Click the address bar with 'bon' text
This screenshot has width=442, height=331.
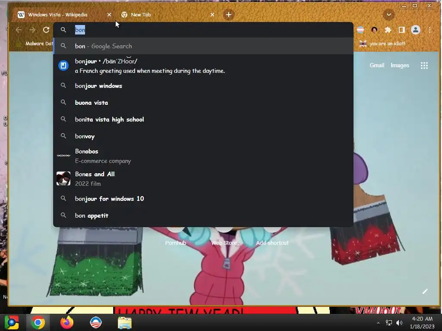[203, 30]
